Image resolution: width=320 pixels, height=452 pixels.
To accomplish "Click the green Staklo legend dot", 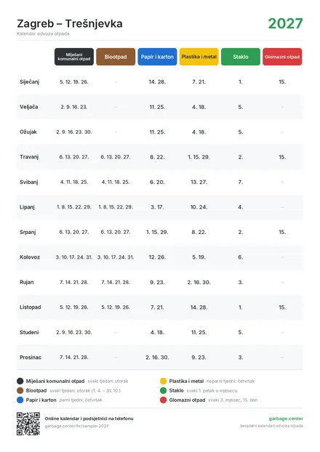I will point(164,391).
